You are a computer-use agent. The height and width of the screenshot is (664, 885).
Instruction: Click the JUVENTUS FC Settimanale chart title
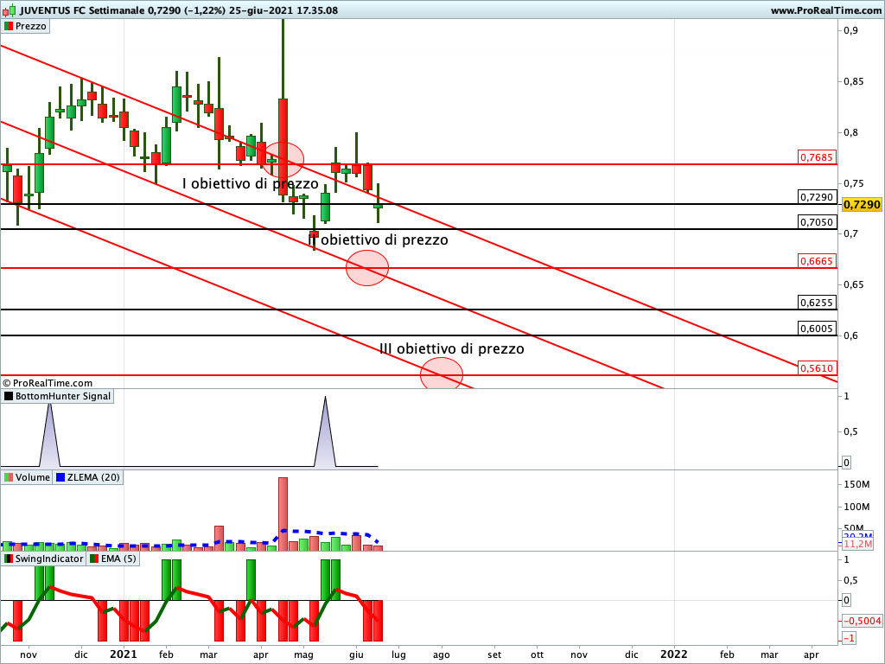tap(178, 10)
